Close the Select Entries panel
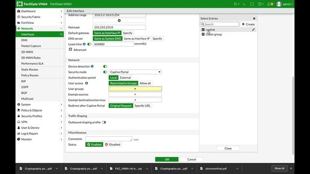Image resolution: width=310 pixels, height=174 pixels. click(x=254, y=18)
